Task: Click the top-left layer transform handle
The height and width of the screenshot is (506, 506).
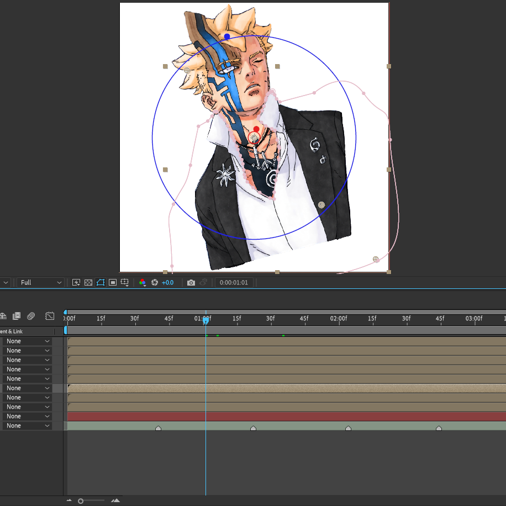Action: point(165,66)
